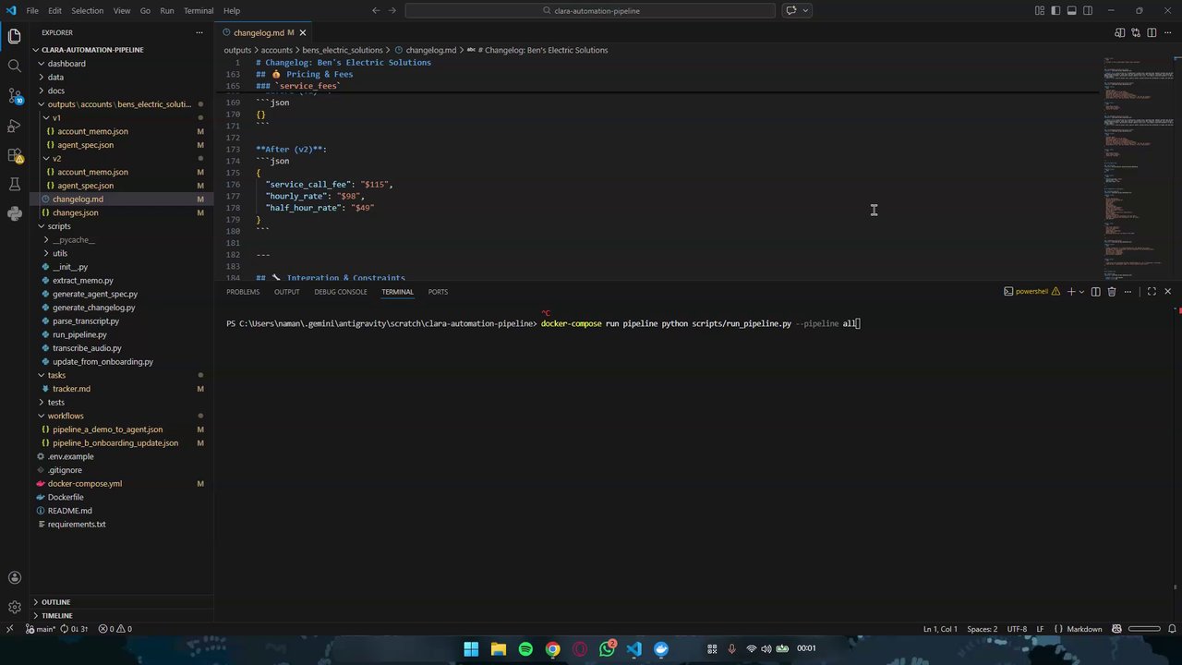Go back with the navigation arrow
Image resolution: width=1182 pixels, height=665 pixels.
tap(376, 11)
